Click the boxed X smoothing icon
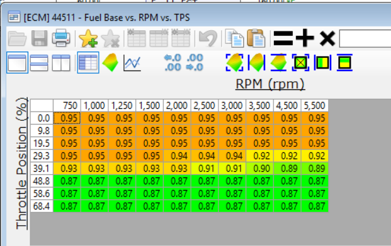Image resolution: width=391 pixels, height=246 pixels. 300,62
